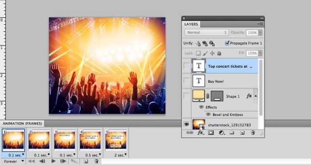Change frame 3 delay of 0.1 sec.
This screenshot has height=165, width=311.
[x=68, y=155]
